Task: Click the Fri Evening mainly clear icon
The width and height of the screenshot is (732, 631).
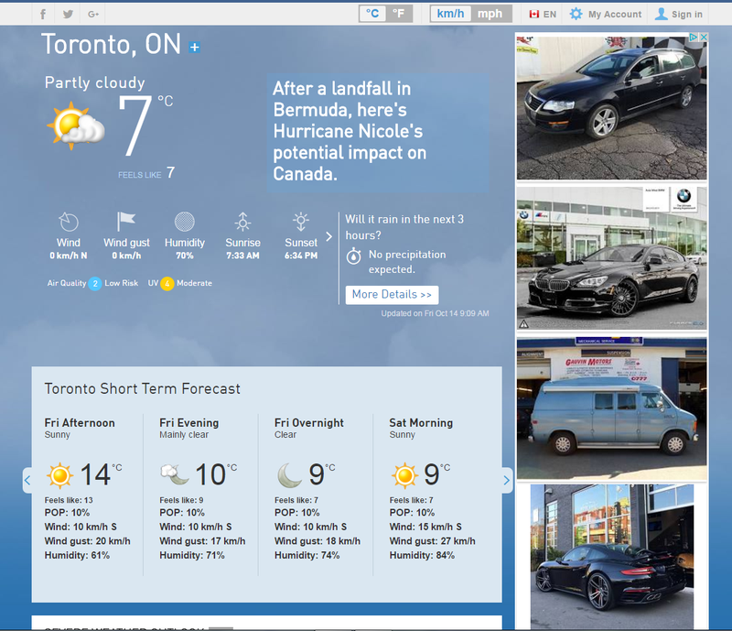Action: coord(175,474)
